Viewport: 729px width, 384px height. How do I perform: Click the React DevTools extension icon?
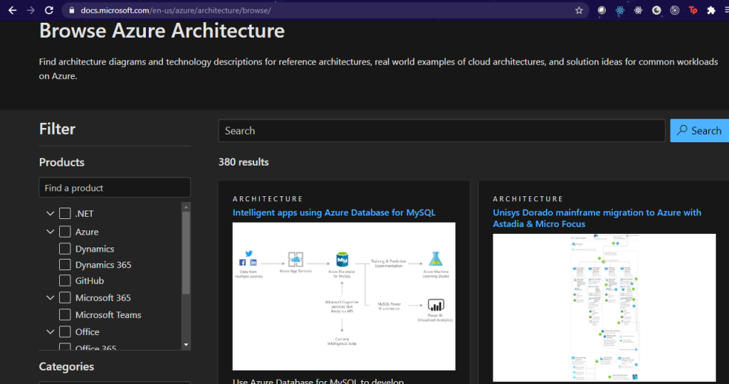(x=620, y=11)
